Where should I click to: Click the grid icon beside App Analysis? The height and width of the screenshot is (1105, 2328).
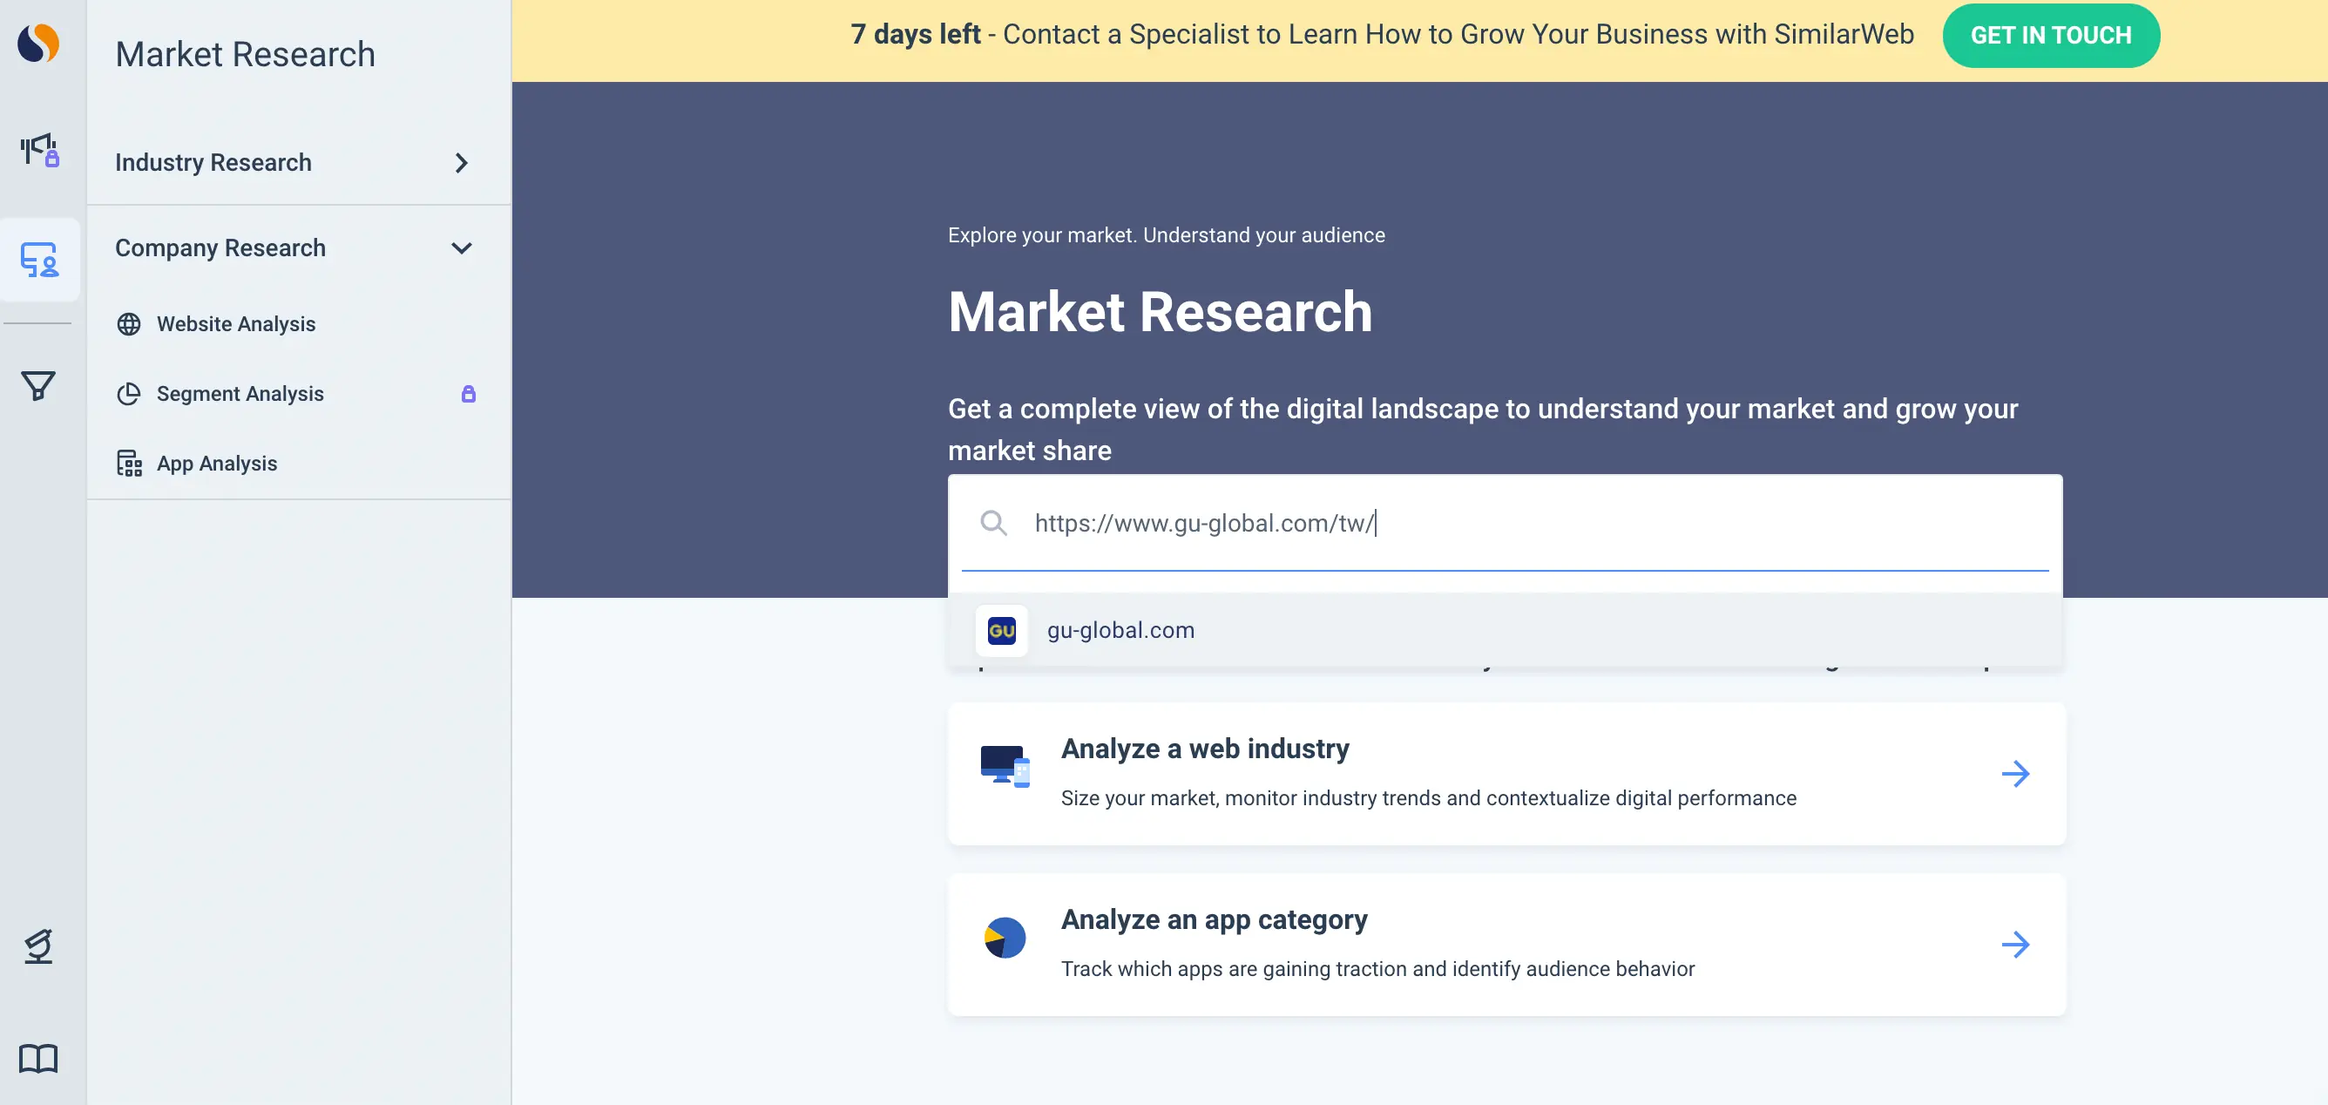[x=129, y=463]
